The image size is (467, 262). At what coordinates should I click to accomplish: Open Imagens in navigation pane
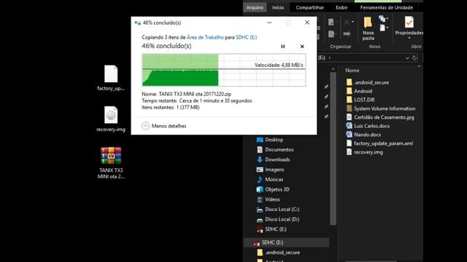pyautogui.click(x=270, y=170)
